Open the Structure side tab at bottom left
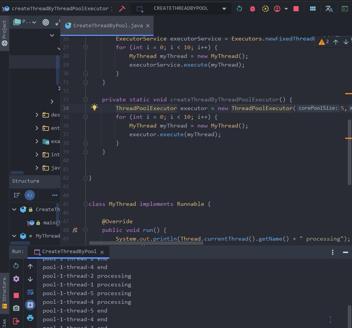352x328 pixels. click(4, 293)
